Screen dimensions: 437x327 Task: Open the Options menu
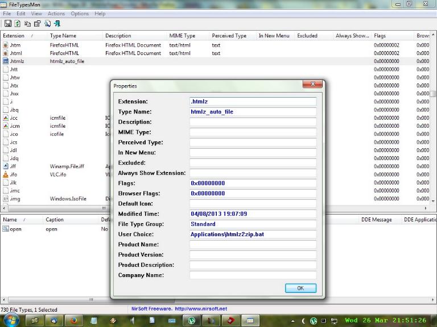[x=80, y=14]
